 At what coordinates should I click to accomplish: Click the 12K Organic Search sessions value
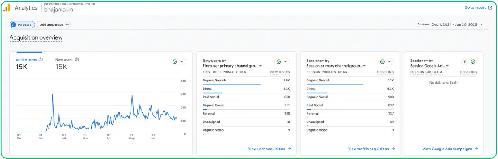click(x=391, y=81)
